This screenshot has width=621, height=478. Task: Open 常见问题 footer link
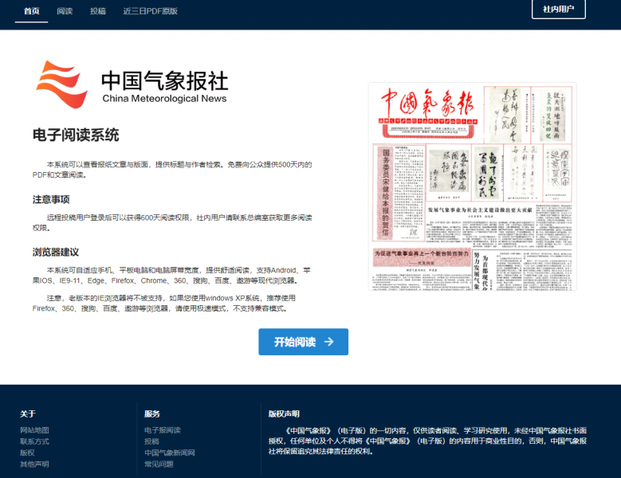click(x=159, y=464)
